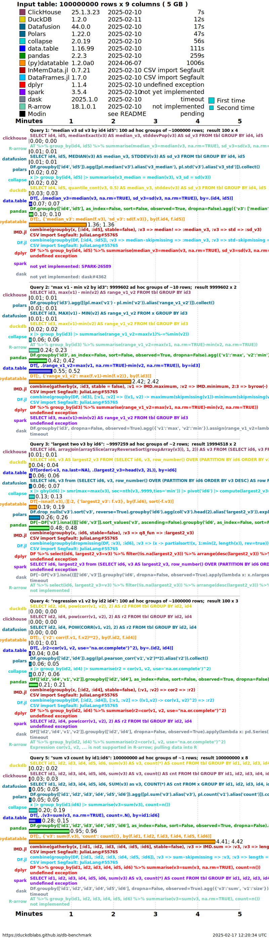Select the Datafusion legend color square

(22, 27)
